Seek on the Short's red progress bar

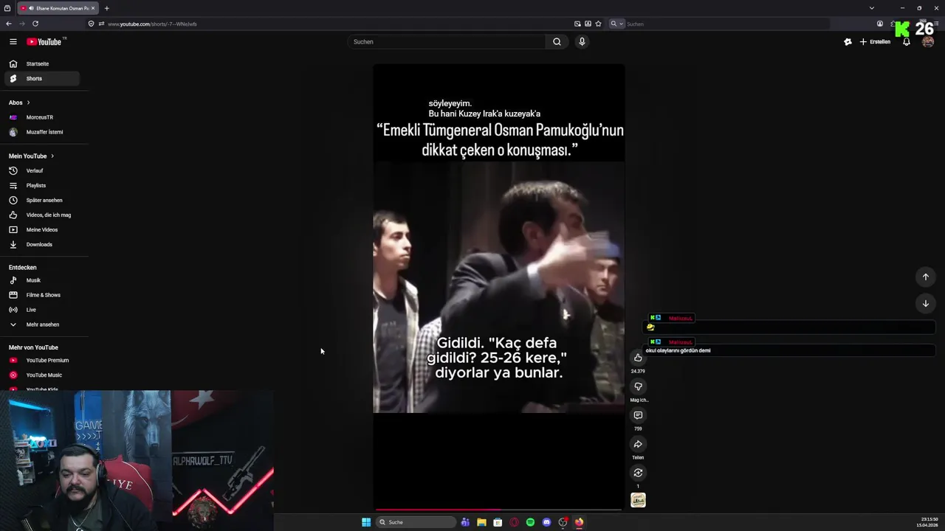(498, 509)
